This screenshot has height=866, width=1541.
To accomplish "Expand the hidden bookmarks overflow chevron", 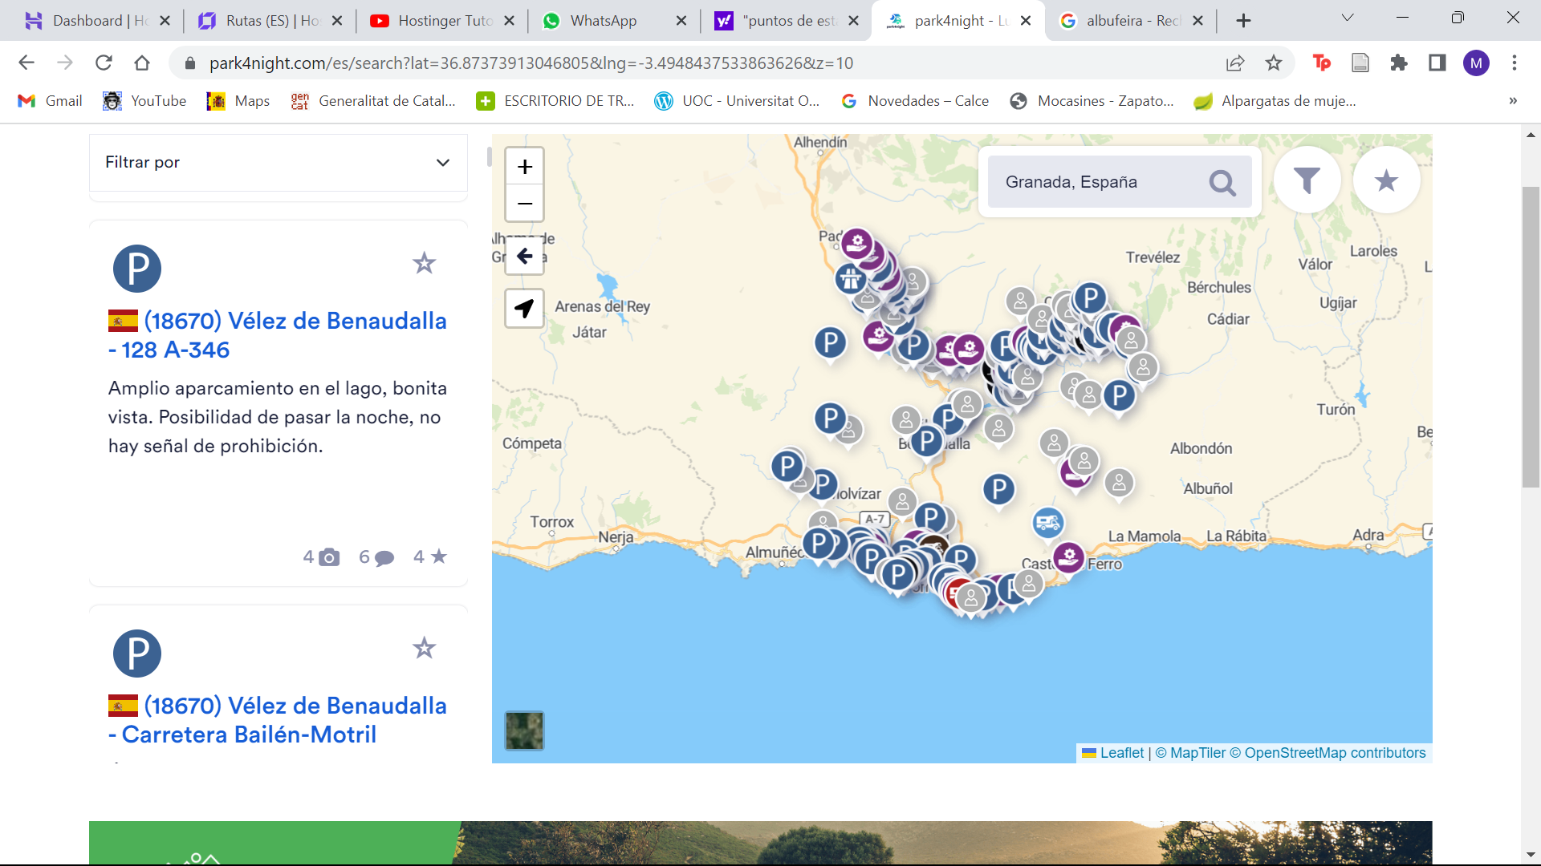I will (1513, 101).
